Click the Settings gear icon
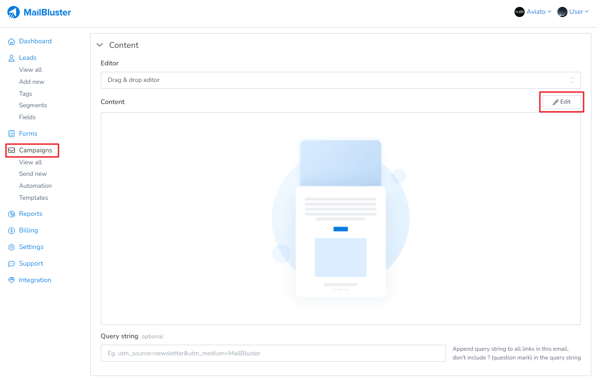596x382 pixels. point(12,247)
